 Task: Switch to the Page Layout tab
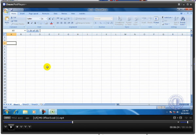click(x=33, y=14)
